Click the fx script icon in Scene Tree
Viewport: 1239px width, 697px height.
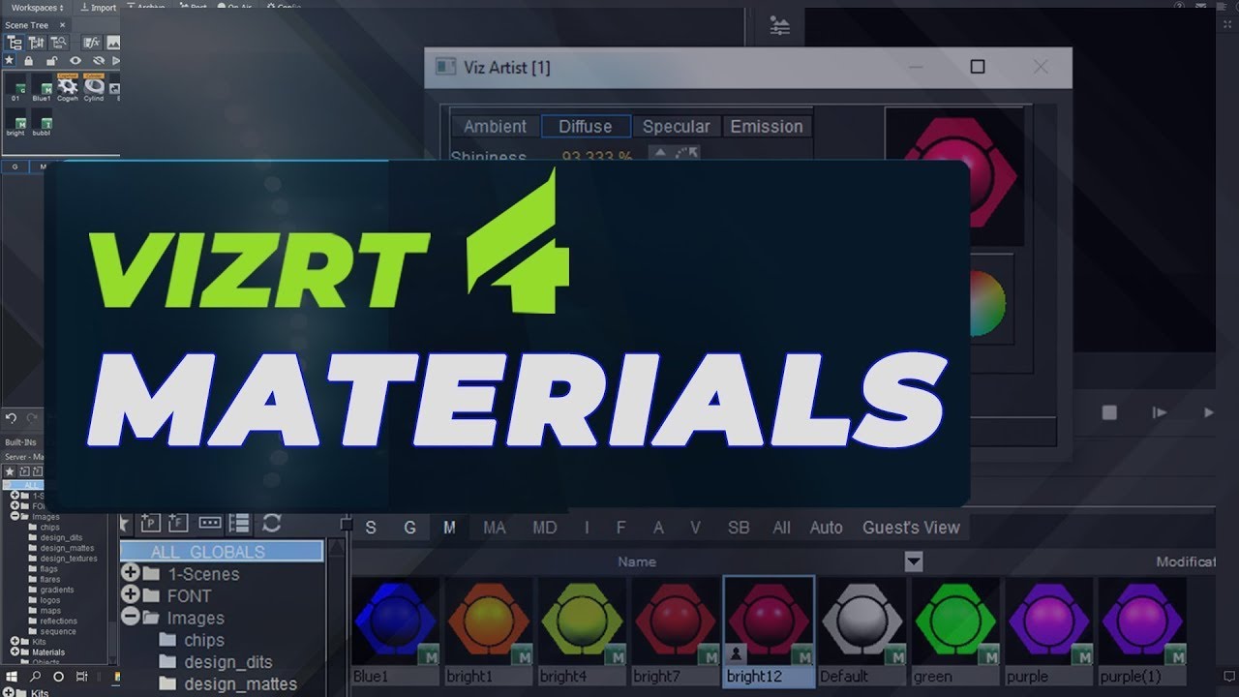coord(91,43)
